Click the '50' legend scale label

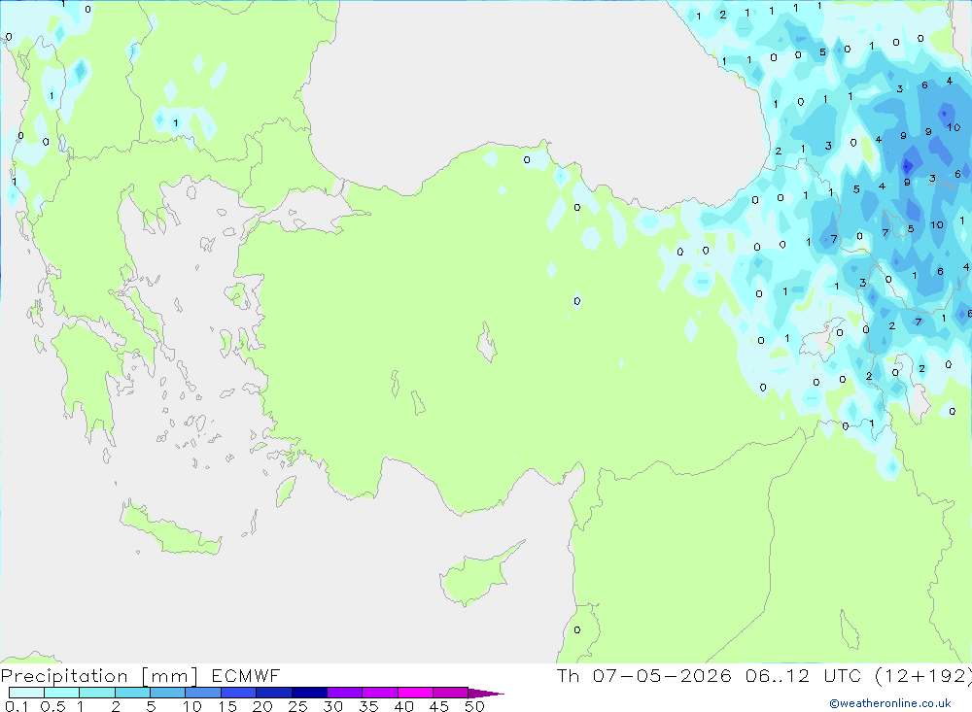tap(474, 706)
